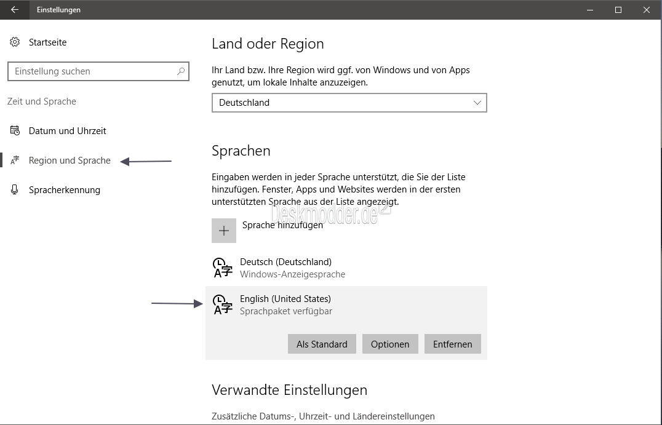Click Windows-Anzeigesprache subtitle text
This screenshot has width=662, height=425.
coord(293,274)
